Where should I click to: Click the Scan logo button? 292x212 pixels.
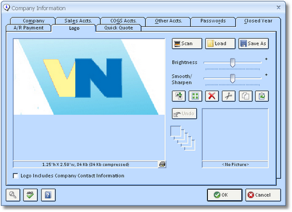pyautogui.click(x=187, y=43)
